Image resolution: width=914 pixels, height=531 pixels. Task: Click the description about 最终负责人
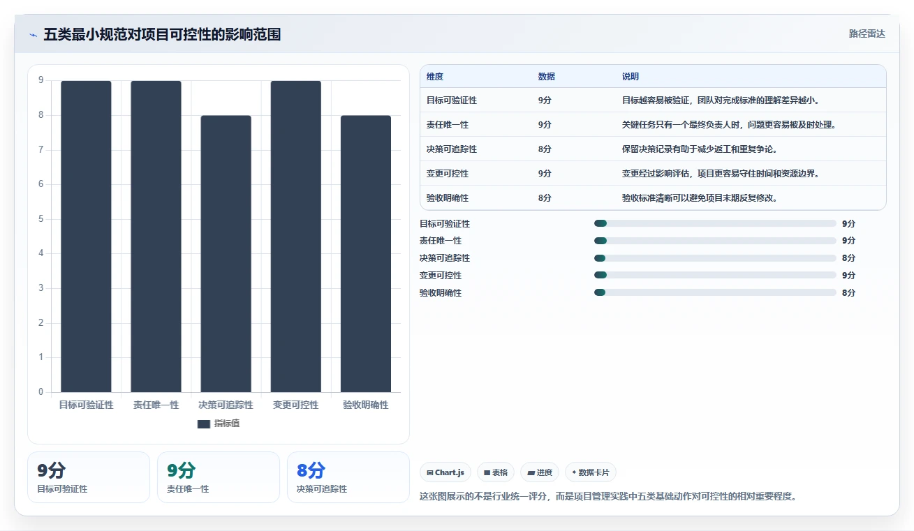(x=729, y=125)
